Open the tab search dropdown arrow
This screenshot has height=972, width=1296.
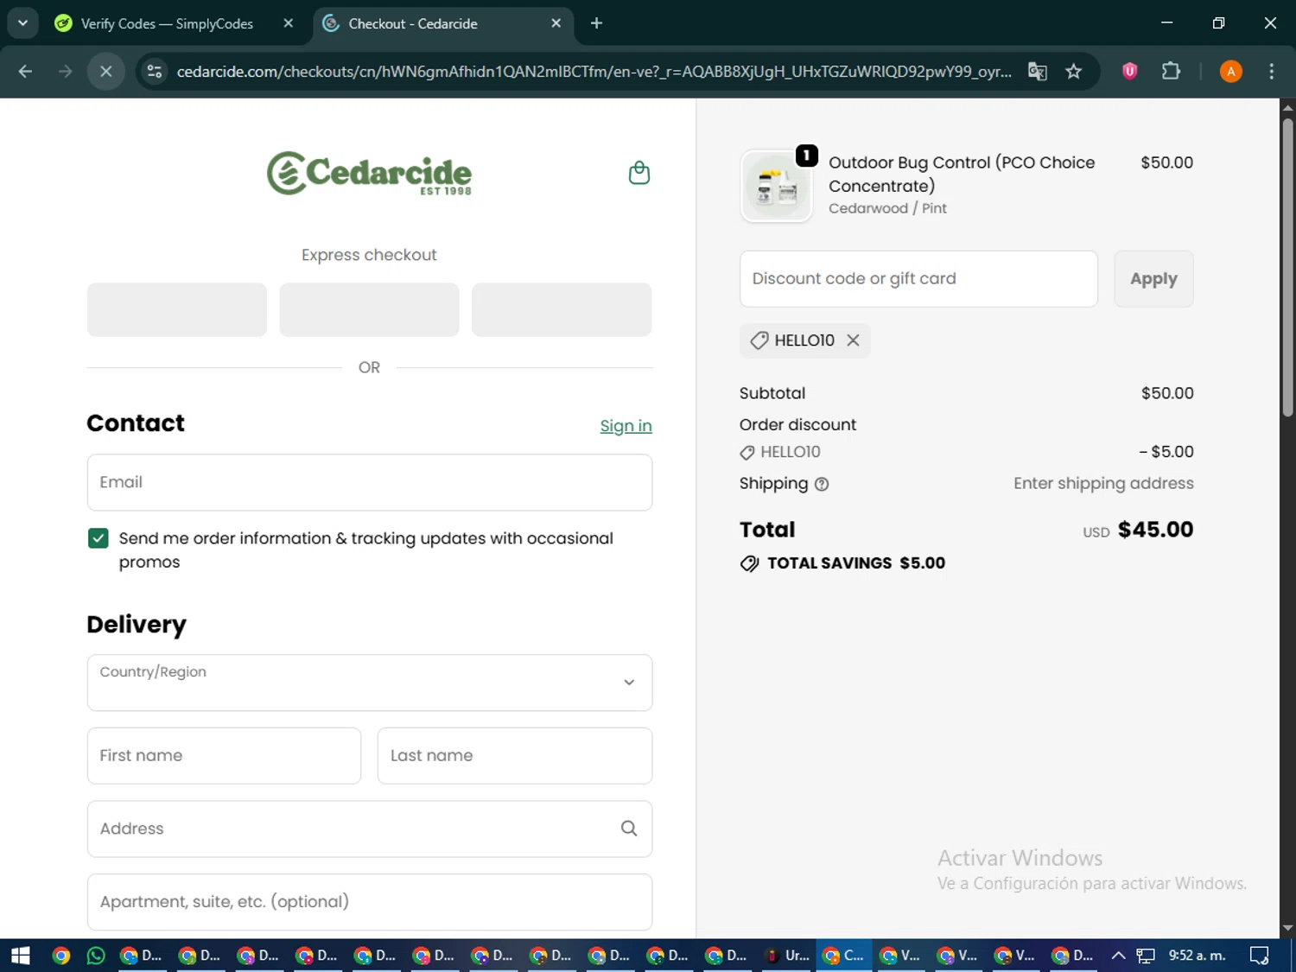coord(22,23)
